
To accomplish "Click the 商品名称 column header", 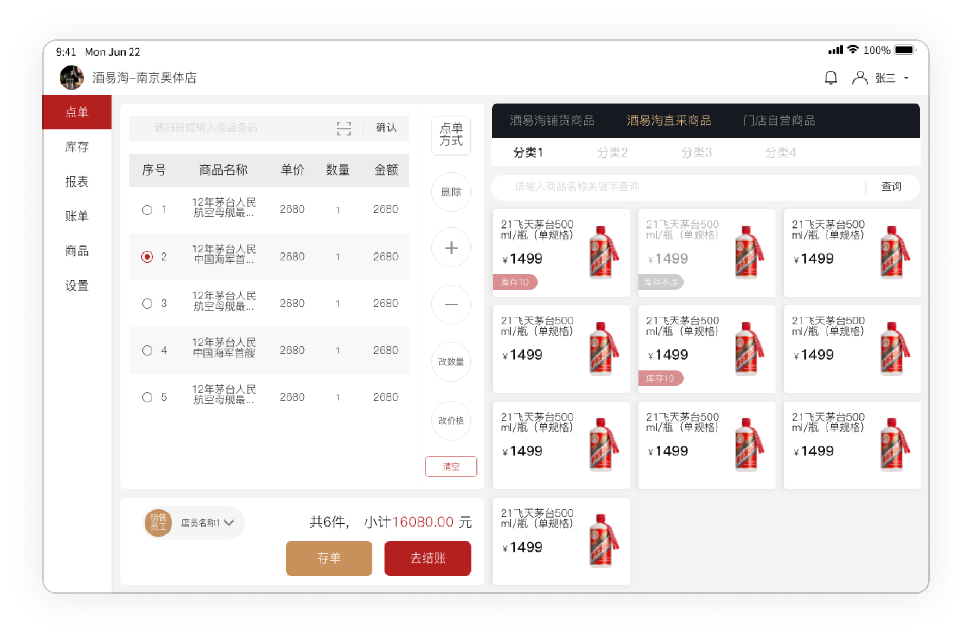I will tap(223, 170).
